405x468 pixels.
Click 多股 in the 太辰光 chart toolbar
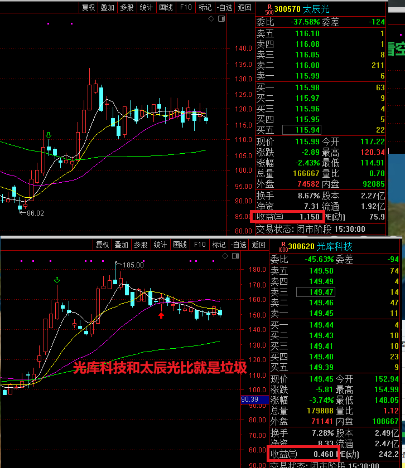(127, 7)
